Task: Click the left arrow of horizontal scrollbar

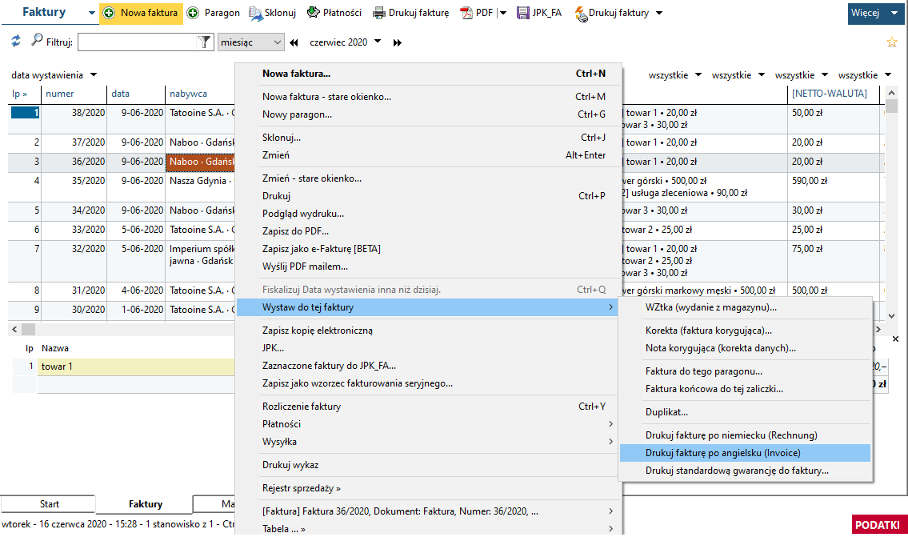Action: pyautogui.click(x=14, y=329)
